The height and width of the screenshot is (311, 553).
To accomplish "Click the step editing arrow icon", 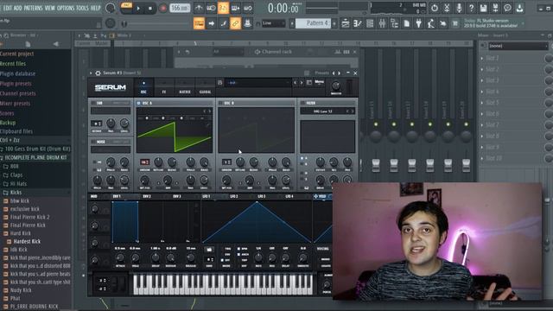I will (x=211, y=23).
